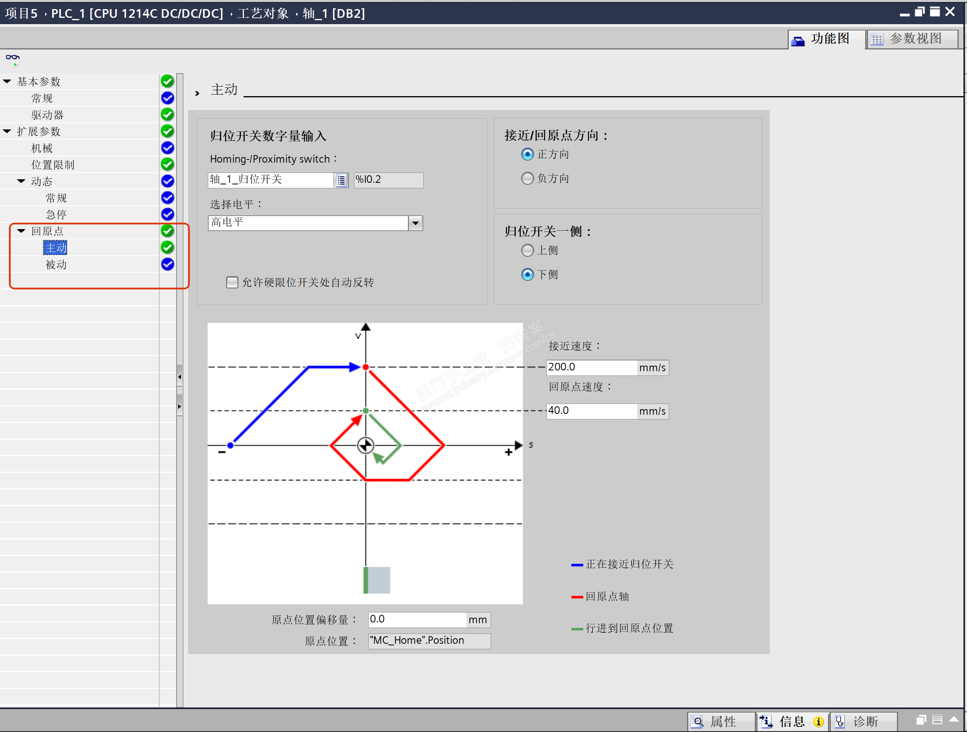The width and height of the screenshot is (967, 732).
Task: Click the green status check beside 驱动器
Action: pyautogui.click(x=168, y=114)
